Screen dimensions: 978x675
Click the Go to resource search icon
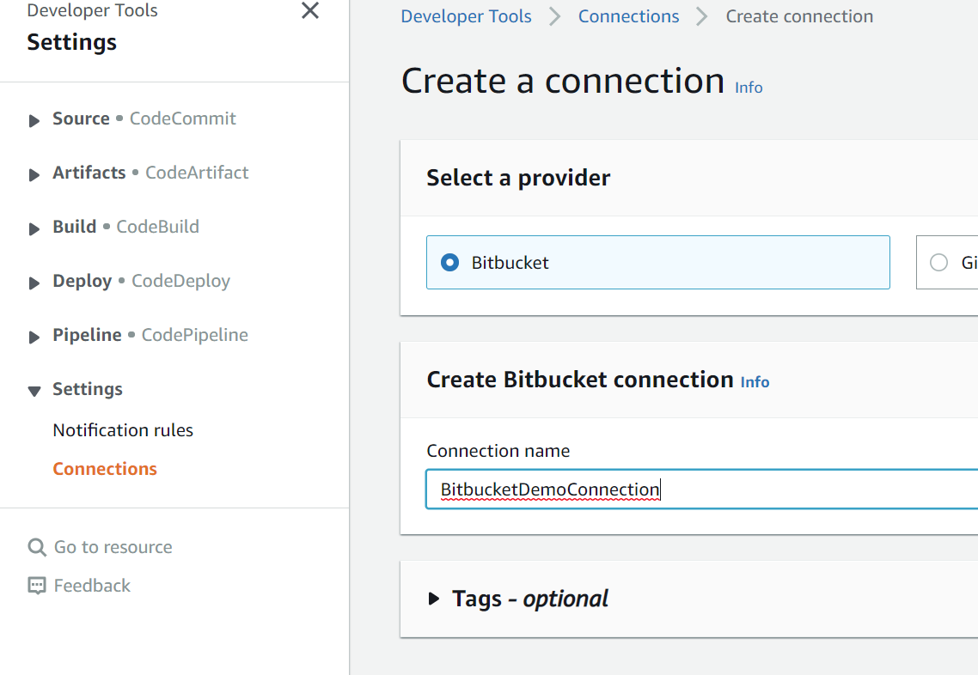tap(37, 547)
